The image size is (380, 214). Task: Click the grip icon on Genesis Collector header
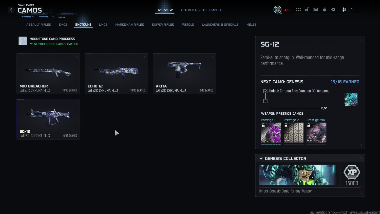(361, 158)
